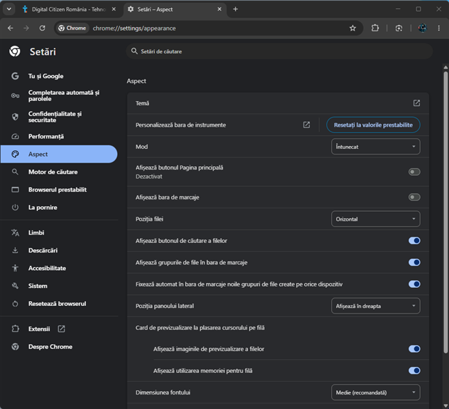
Task: Click the Sistem wrench icon
Action: (x=15, y=286)
